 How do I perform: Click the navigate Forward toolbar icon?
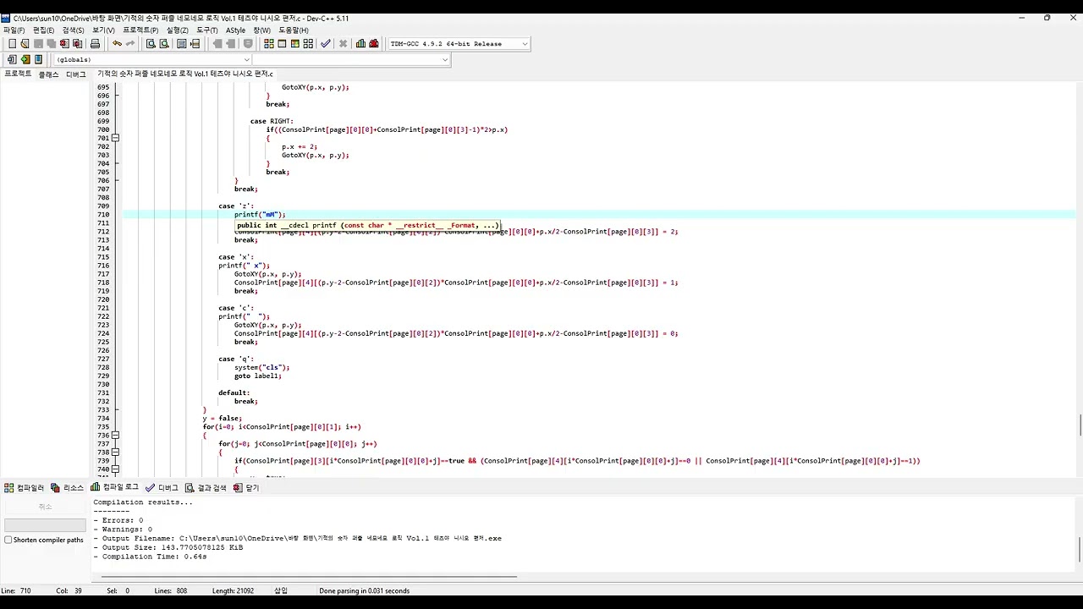click(230, 44)
